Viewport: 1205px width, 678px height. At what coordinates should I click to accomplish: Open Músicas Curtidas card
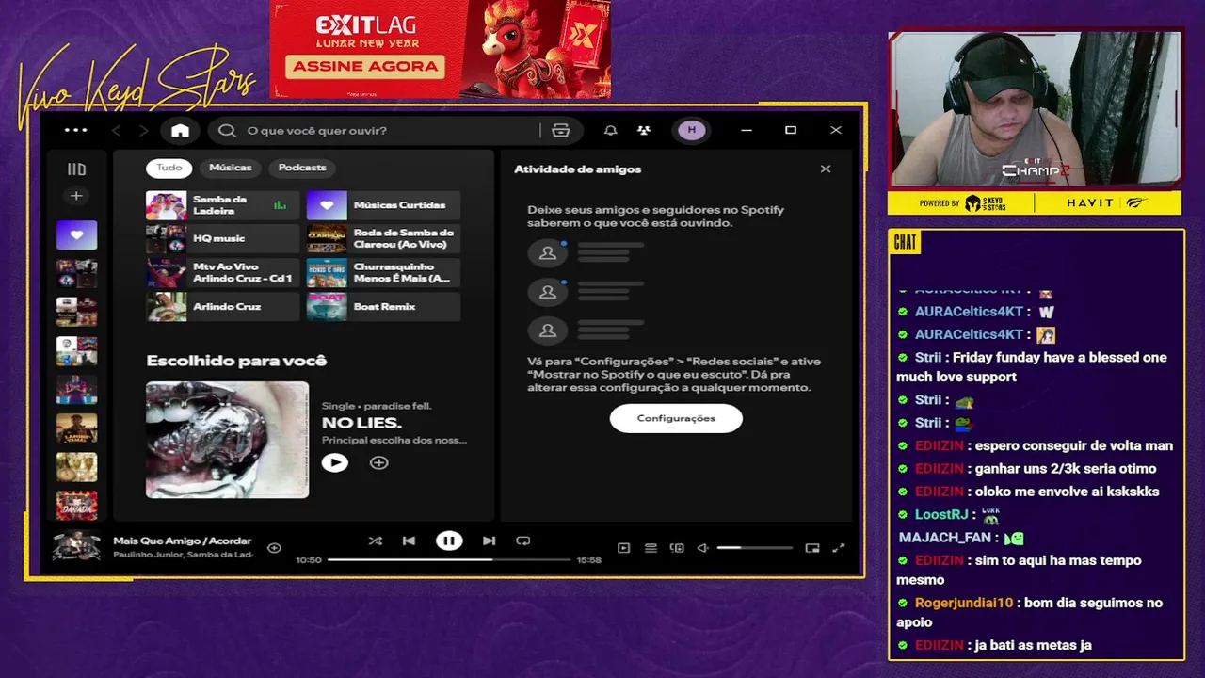tap(383, 204)
